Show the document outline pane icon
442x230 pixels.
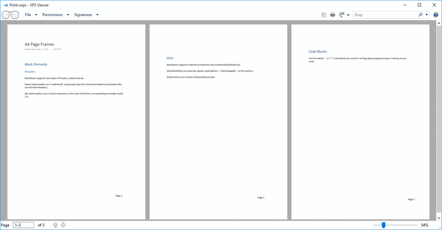[x=323, y=14]
